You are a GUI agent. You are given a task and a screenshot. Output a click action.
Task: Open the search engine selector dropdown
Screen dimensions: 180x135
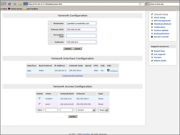coord(148,4)
